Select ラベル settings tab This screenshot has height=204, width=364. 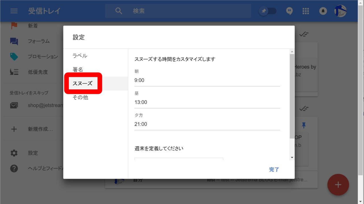[80, 56]
